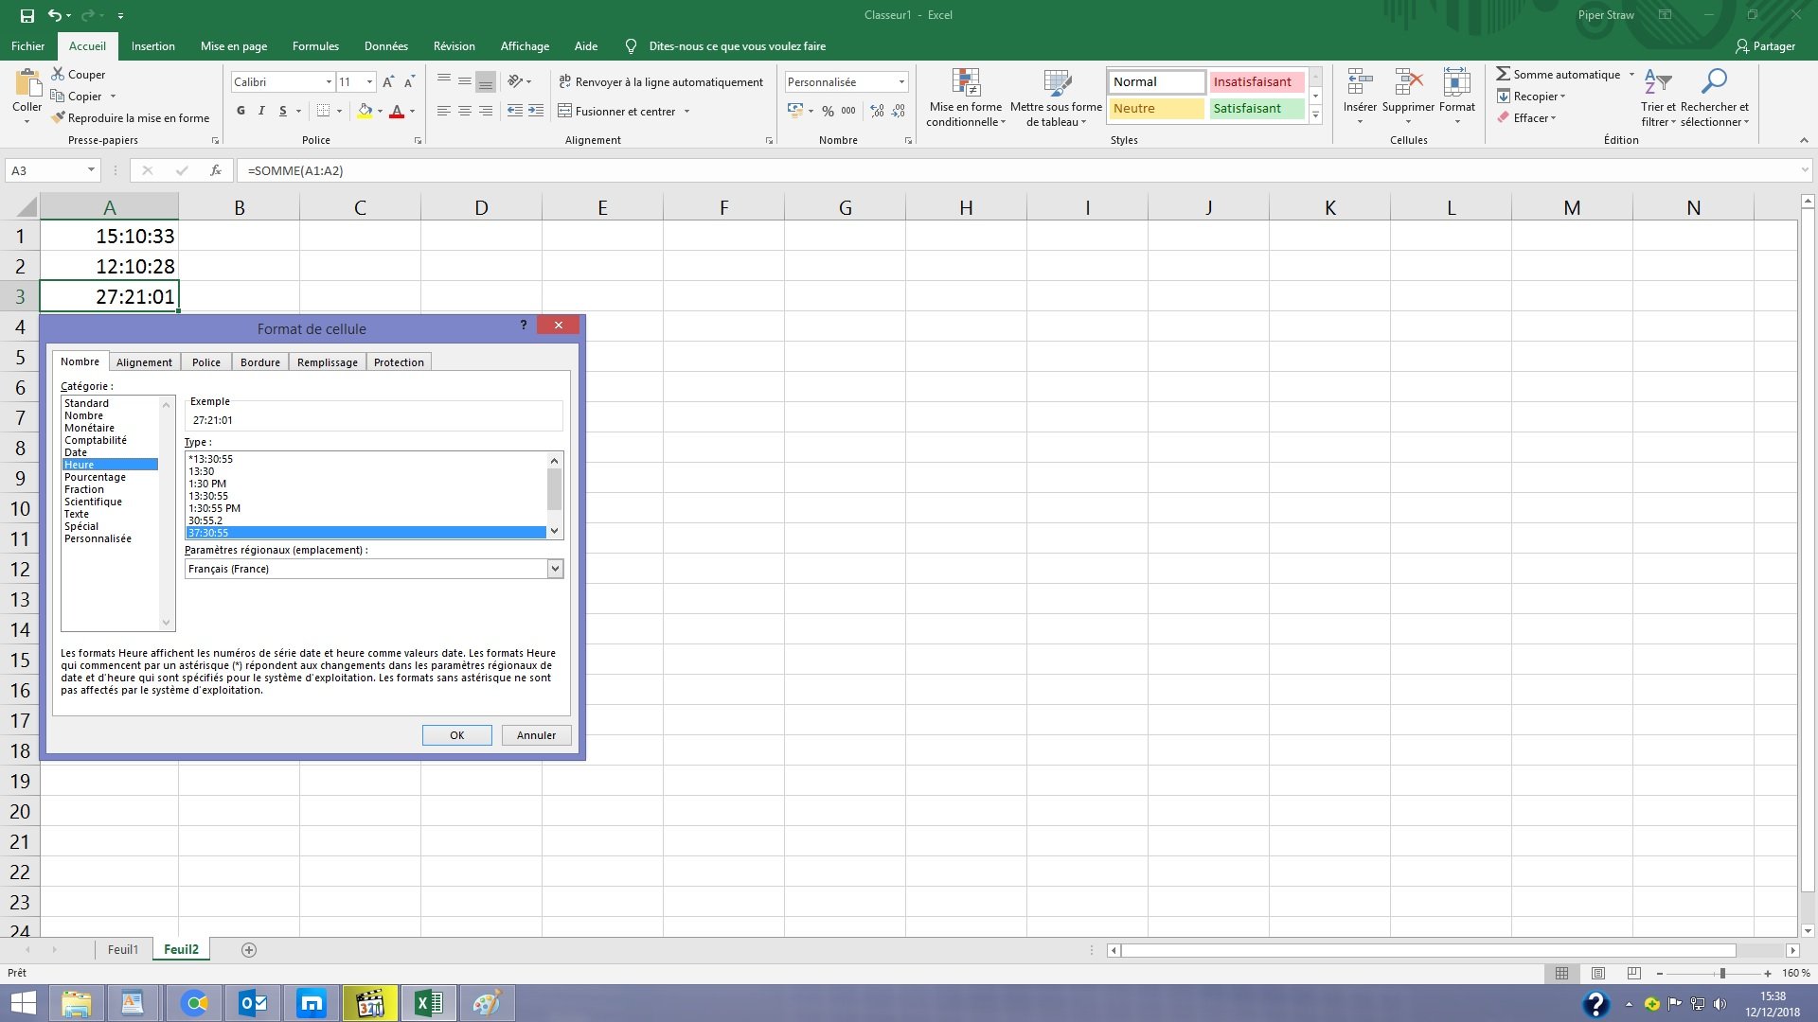This screenshot has width=1818, height=1022.
Task: Open Mise en forme conditionnelle menu
Action: tap(965, 97)
